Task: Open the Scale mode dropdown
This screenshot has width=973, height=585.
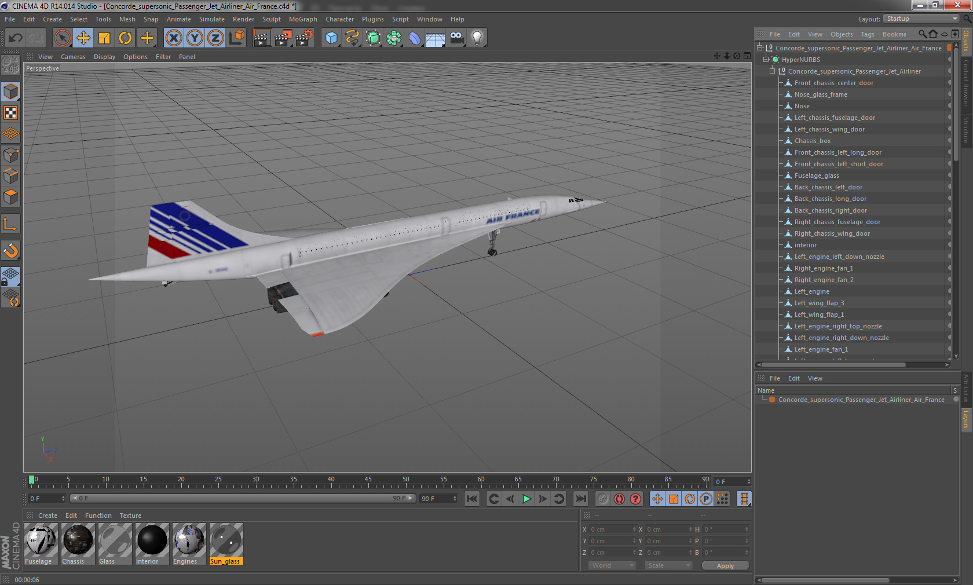Action: click(x=668, y=565)
